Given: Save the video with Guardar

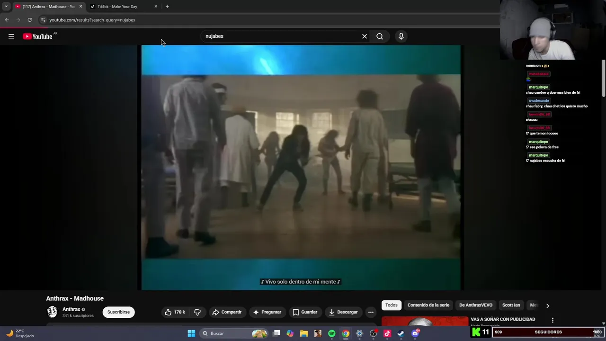Looking at the screenshot, I should (305, 312).
